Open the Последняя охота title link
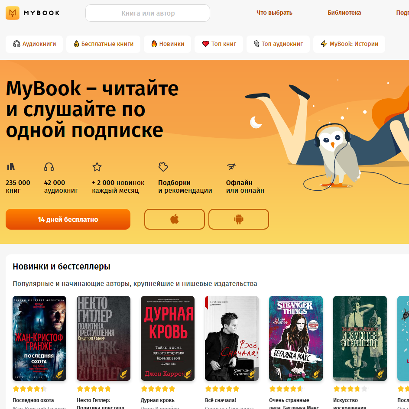Screen dimensions: 409x409 33,400
